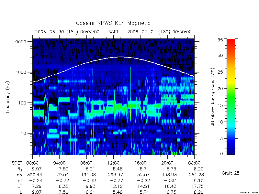Click the plot title "Cassini RPWS KEY Magnetic"
The image size is (259, 194).
point(113,23)
